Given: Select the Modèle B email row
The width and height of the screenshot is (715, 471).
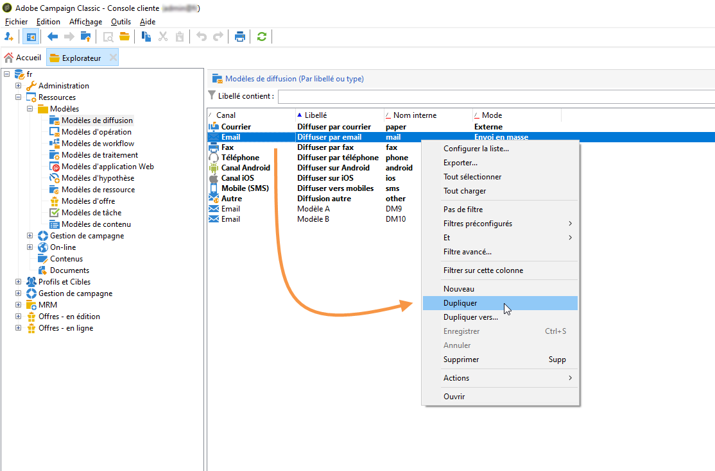Looking at the screenshot, I should 313,219.
